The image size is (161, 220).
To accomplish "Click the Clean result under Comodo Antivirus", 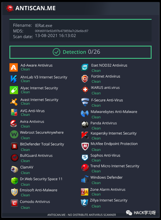I will click(25, 207).
